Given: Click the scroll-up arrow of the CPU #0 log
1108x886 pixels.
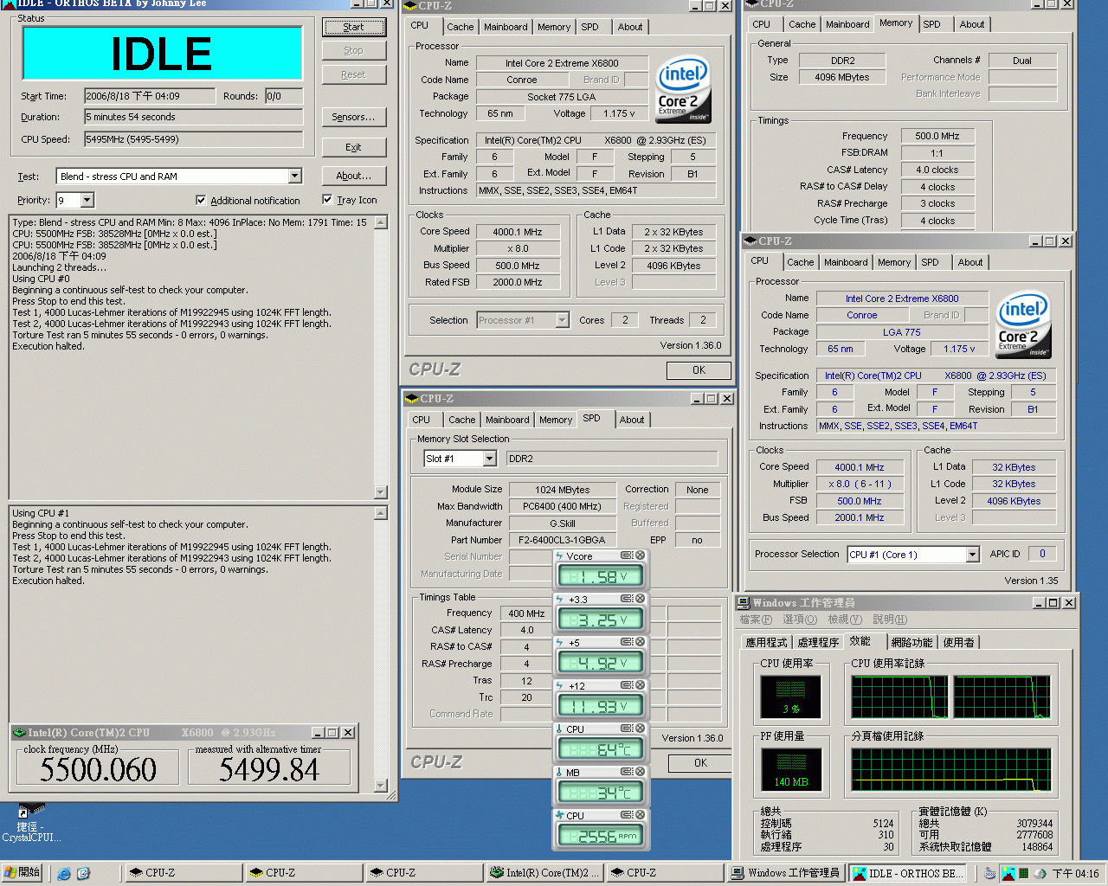Looking at the screenshot, I should tap(380, 222).
